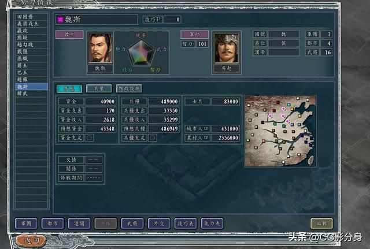
Task: Click the 兵糧支出 value 37350
Action: coord(164,110)
